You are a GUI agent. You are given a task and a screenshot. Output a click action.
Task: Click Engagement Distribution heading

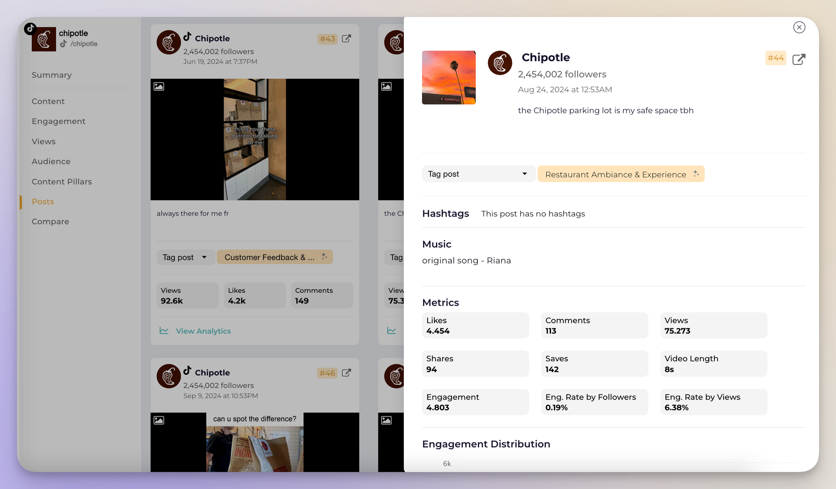pyautogui.click(x=486, y=444)
